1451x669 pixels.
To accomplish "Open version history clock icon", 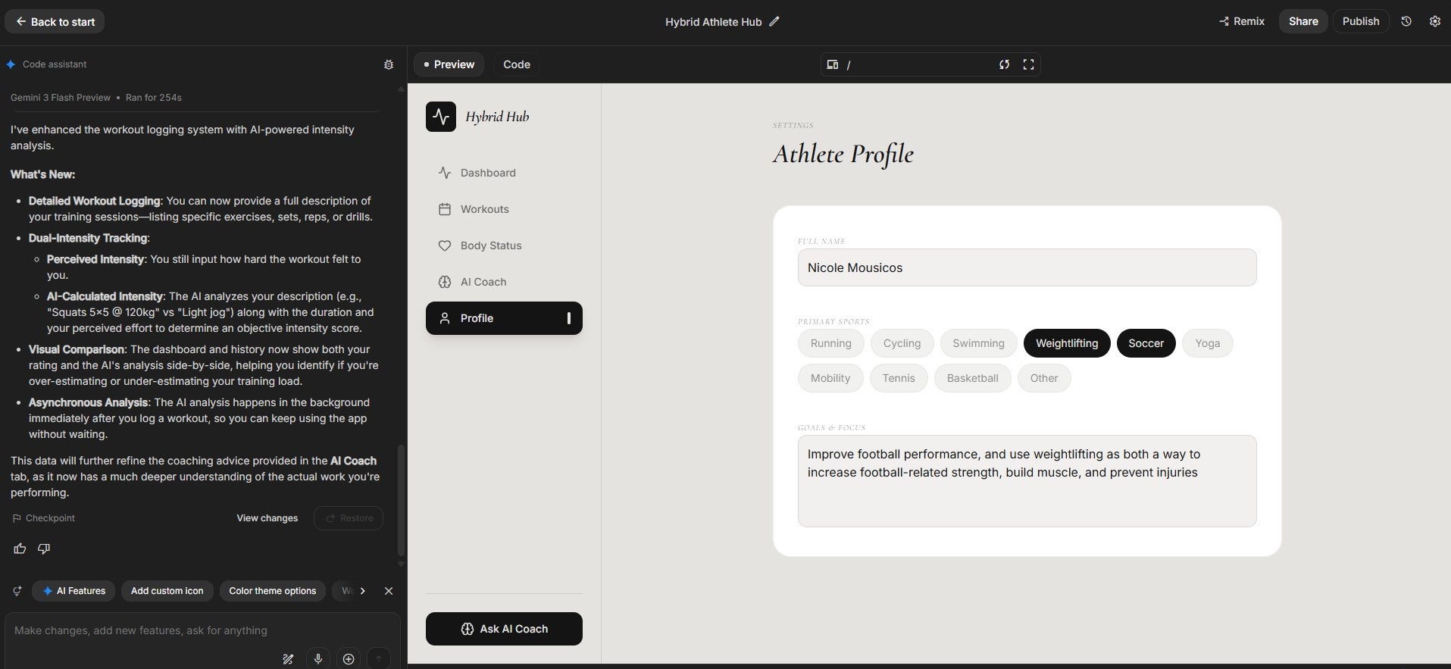I will pos(1406,21).
